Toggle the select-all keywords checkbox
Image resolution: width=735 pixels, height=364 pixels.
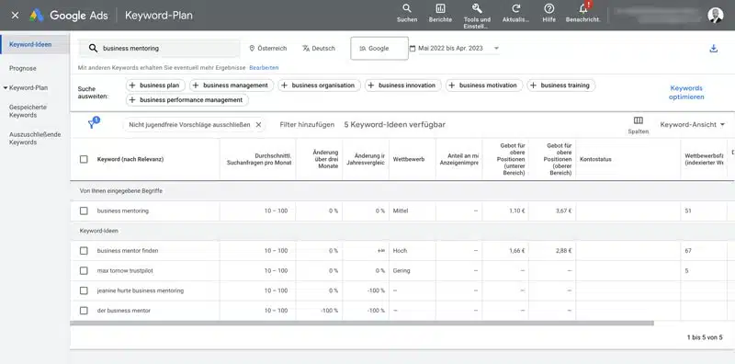pos(84,159)
